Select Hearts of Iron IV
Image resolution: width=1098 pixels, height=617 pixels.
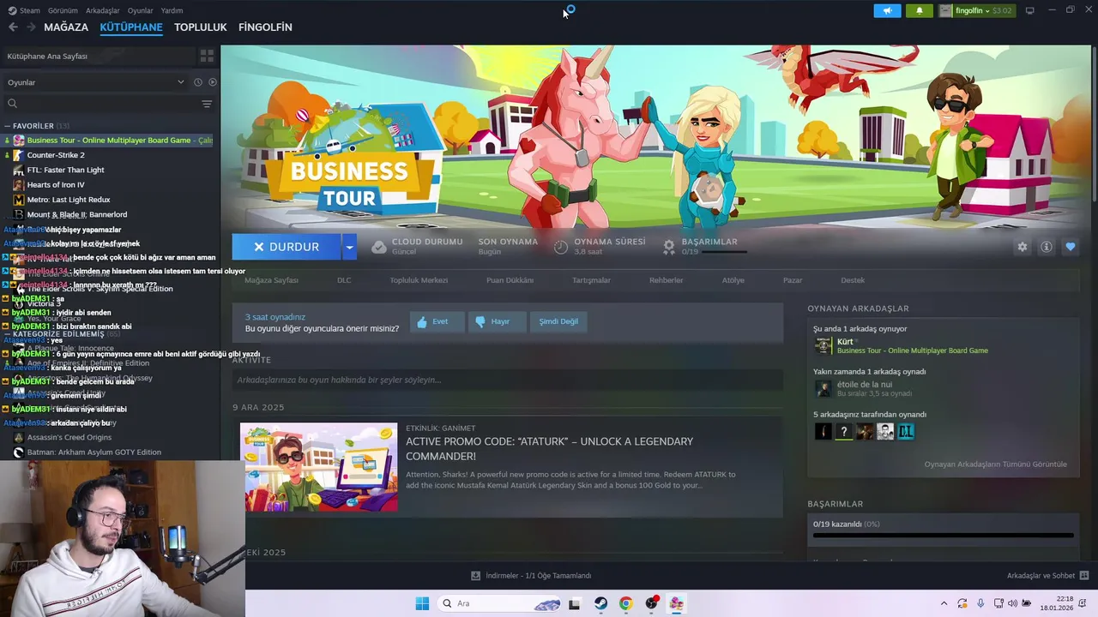(56, 185)
